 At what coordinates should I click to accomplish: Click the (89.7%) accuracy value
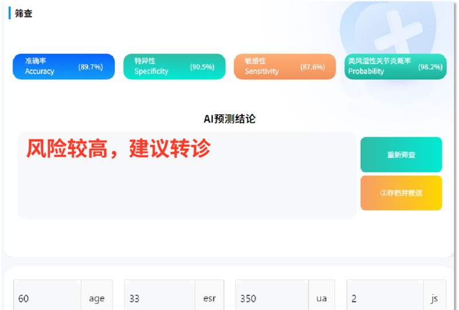(x=91, y=67)
